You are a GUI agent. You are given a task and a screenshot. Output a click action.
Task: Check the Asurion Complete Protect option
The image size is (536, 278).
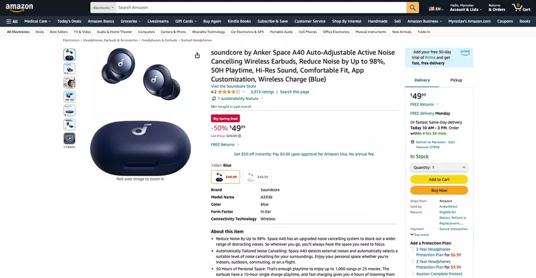412,274
